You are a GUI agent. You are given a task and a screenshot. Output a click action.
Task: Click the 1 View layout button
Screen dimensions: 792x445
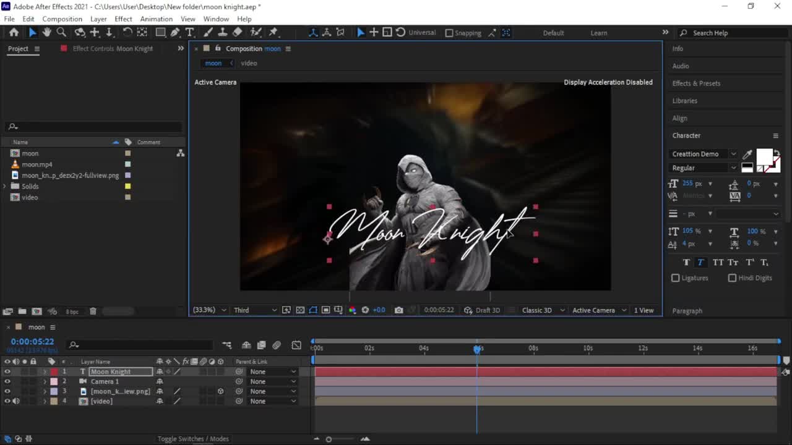pos(643,310)
